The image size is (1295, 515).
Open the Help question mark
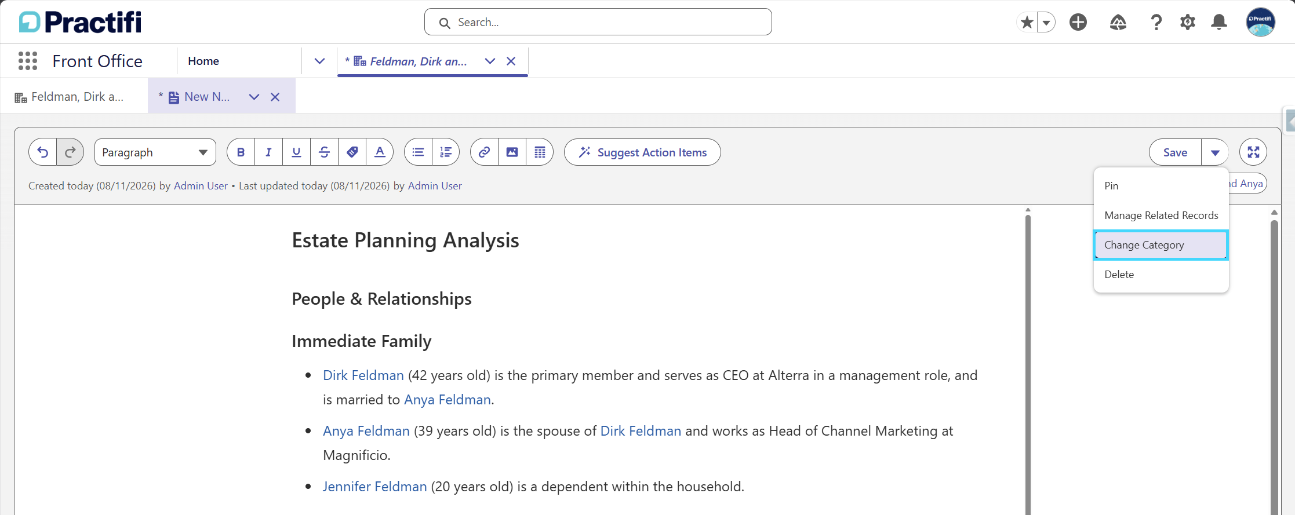pyautogui.click(x=1156, y=23)
